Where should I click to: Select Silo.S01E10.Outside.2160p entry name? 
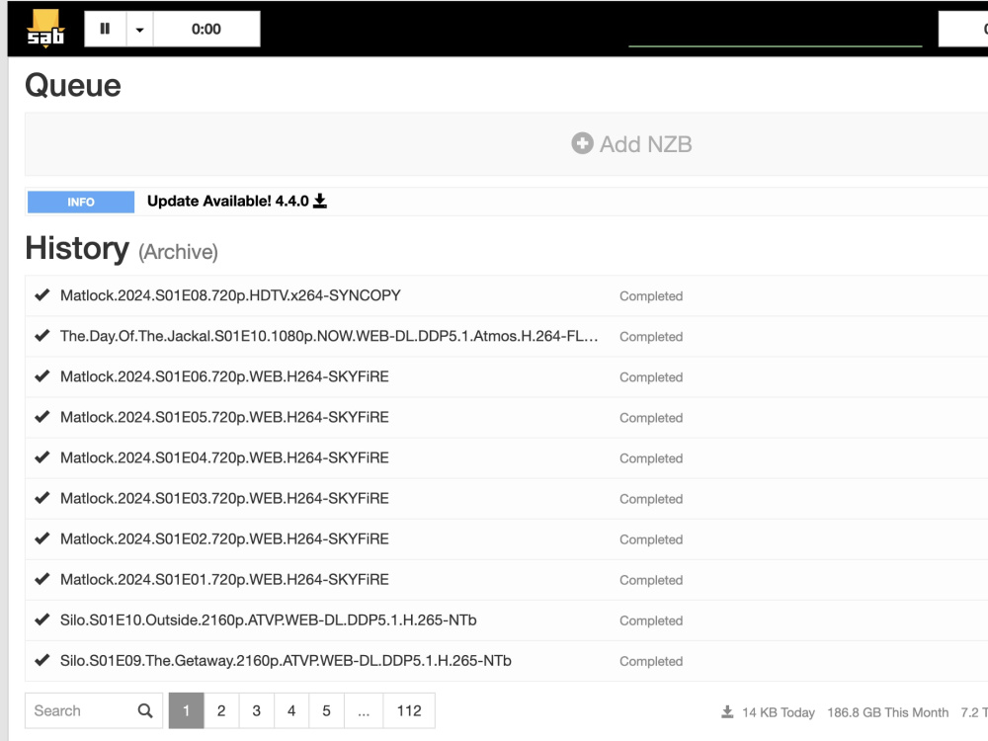269,620
